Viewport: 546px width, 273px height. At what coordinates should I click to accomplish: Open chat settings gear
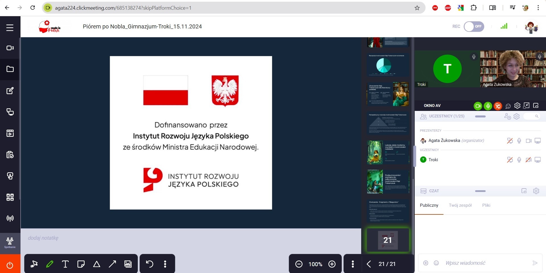(x=536, y=191)
